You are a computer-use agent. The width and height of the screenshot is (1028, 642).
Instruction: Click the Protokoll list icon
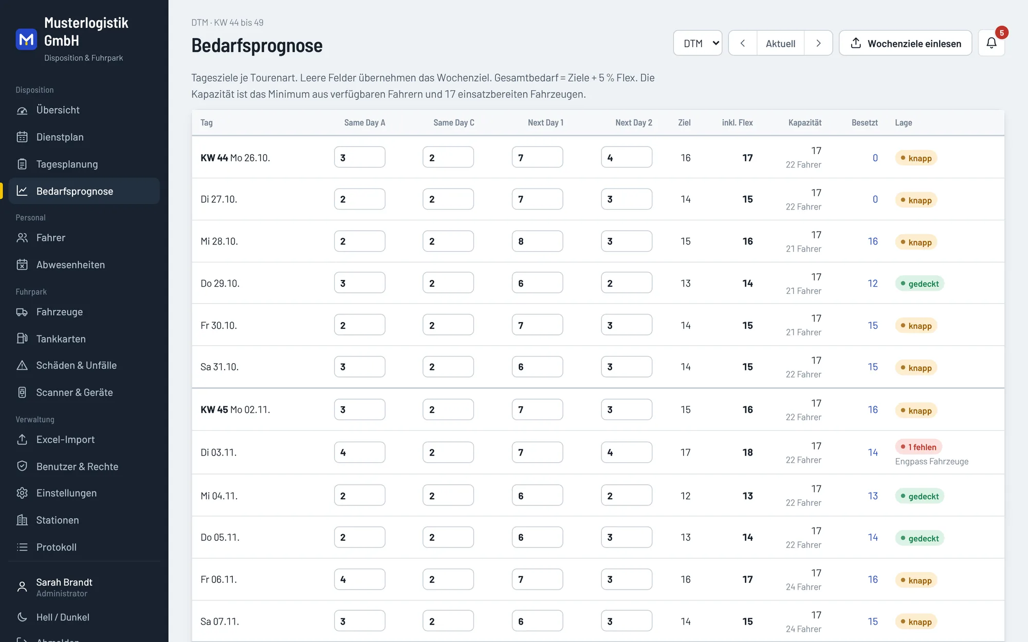click(22, 547)
